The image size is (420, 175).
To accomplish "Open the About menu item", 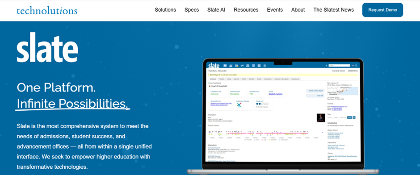I will pos(298,10).
